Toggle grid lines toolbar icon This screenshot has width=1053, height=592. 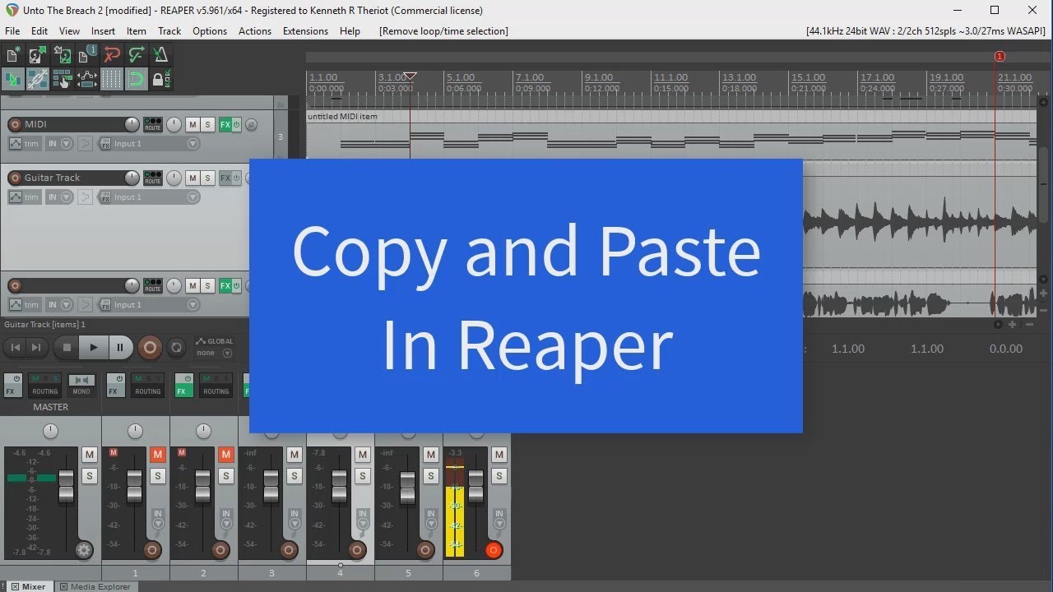112,80
